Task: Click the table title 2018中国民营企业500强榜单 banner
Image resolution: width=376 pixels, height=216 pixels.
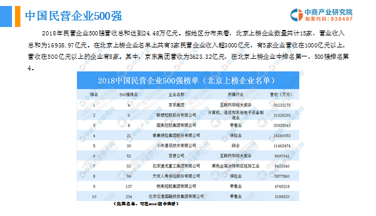Action: click(x=188, y=80)
